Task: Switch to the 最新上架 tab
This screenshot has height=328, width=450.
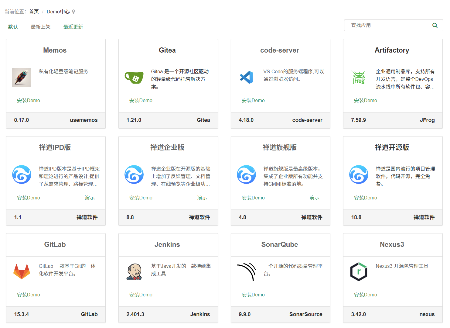Action: pyautogui.click(x=41, y=27)
